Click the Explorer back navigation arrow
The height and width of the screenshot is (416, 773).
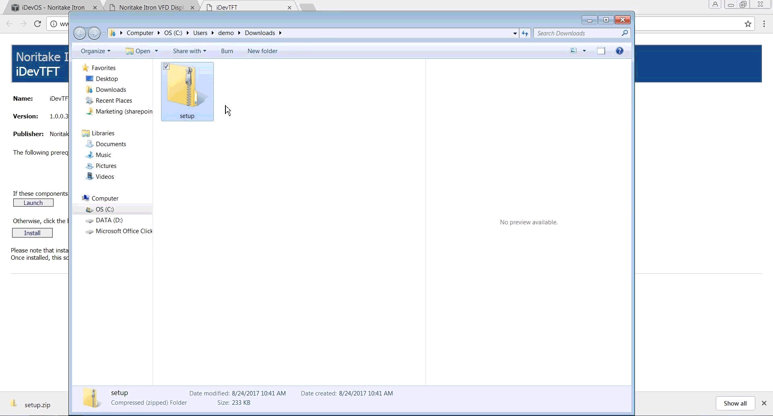point(80,33)
